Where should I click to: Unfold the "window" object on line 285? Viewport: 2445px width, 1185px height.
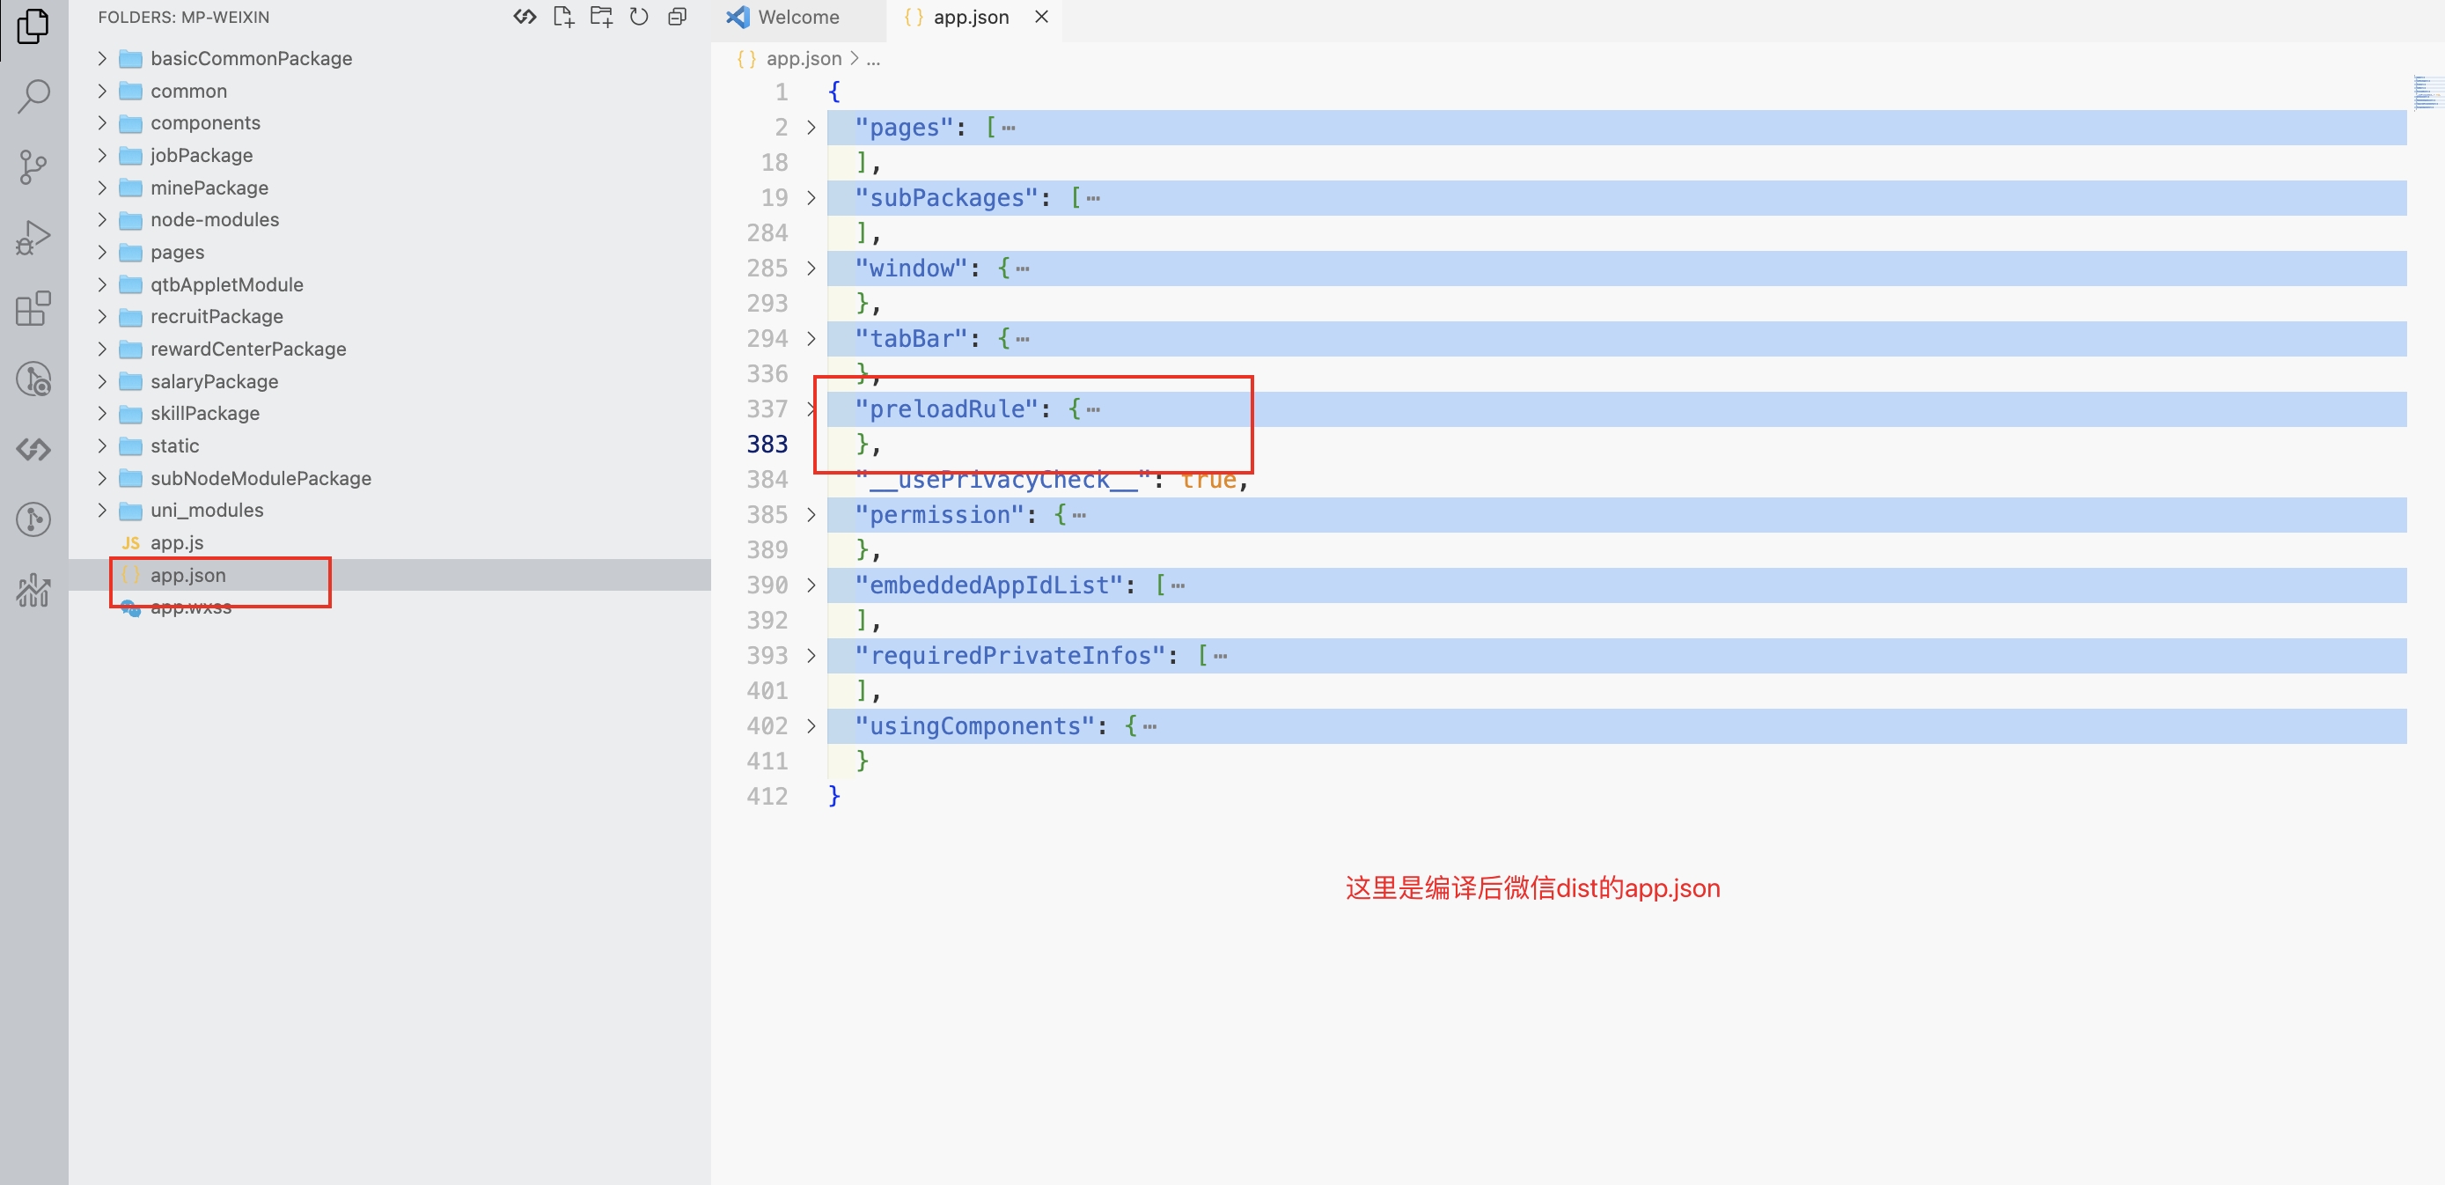811,268
